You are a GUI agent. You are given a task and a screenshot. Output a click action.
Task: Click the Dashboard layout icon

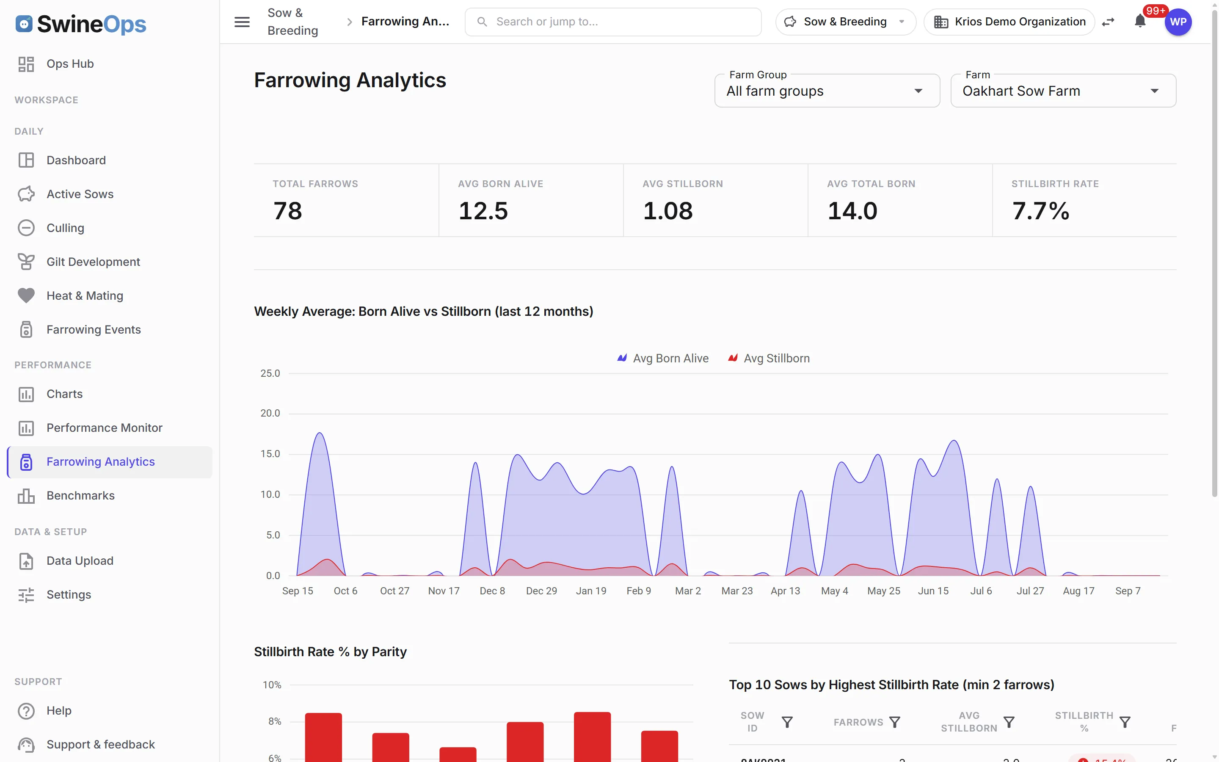click(26, 160)
